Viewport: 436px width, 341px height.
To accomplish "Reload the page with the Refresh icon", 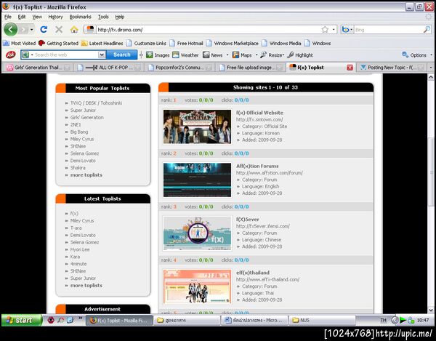I will [x=44, y=30].
